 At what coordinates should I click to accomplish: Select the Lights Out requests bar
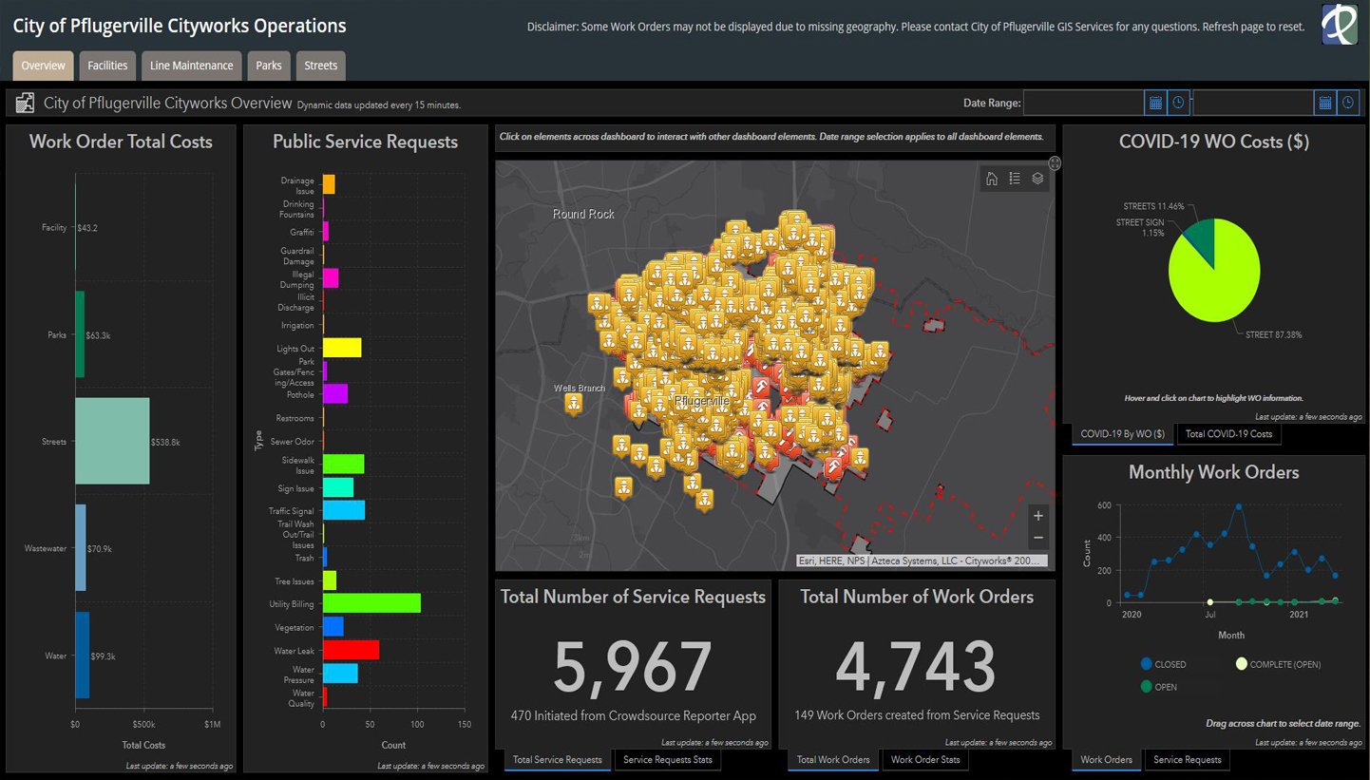pyautogui.click(x=342, y=348)
